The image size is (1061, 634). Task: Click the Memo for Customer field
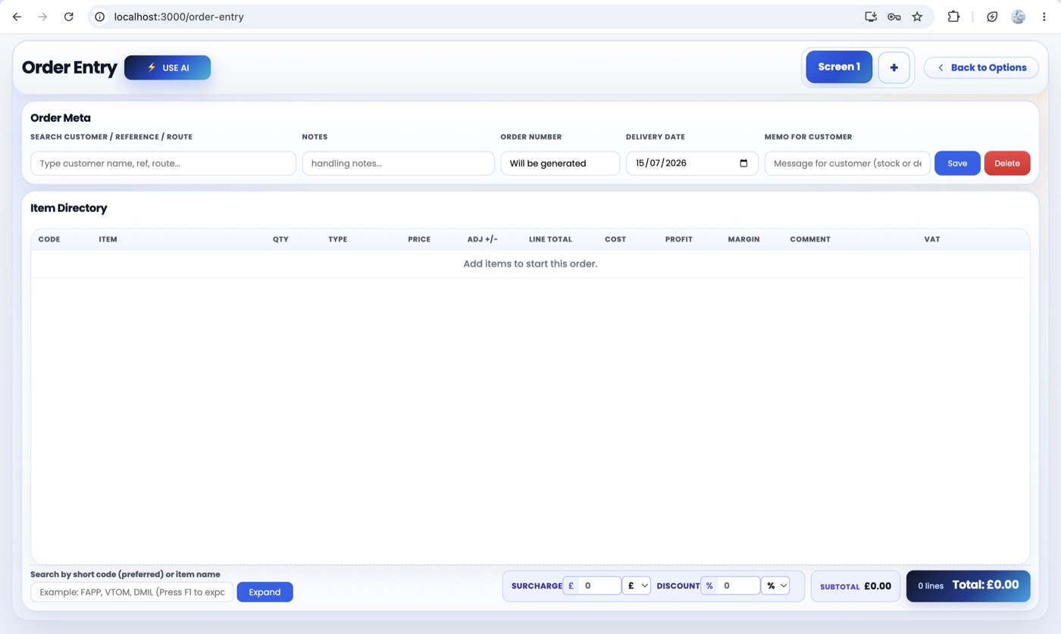tap(847, 163)
